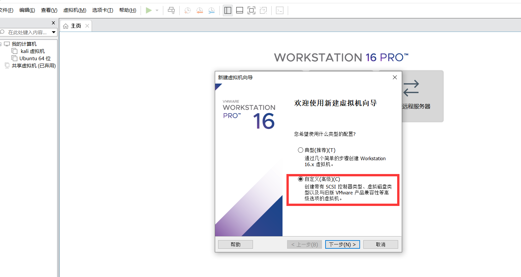The width and height of the screenshot is (521, 277).
Task: Open the power options dropdown arrow beside play
Action: coord(157,10)
